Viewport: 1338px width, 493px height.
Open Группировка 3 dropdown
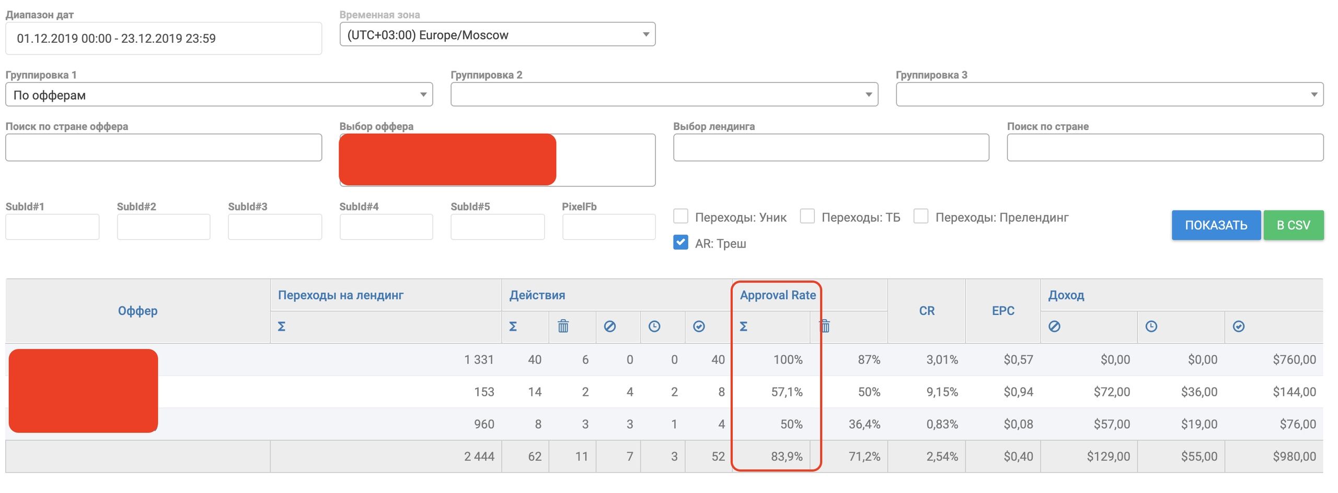click(x=1110, y=95)
